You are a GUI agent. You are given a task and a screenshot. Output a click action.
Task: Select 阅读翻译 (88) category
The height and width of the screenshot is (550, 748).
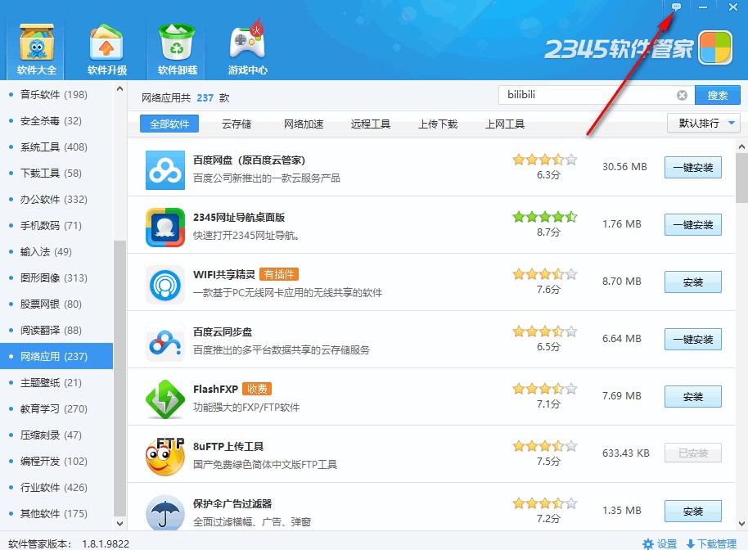coord(56,330)
